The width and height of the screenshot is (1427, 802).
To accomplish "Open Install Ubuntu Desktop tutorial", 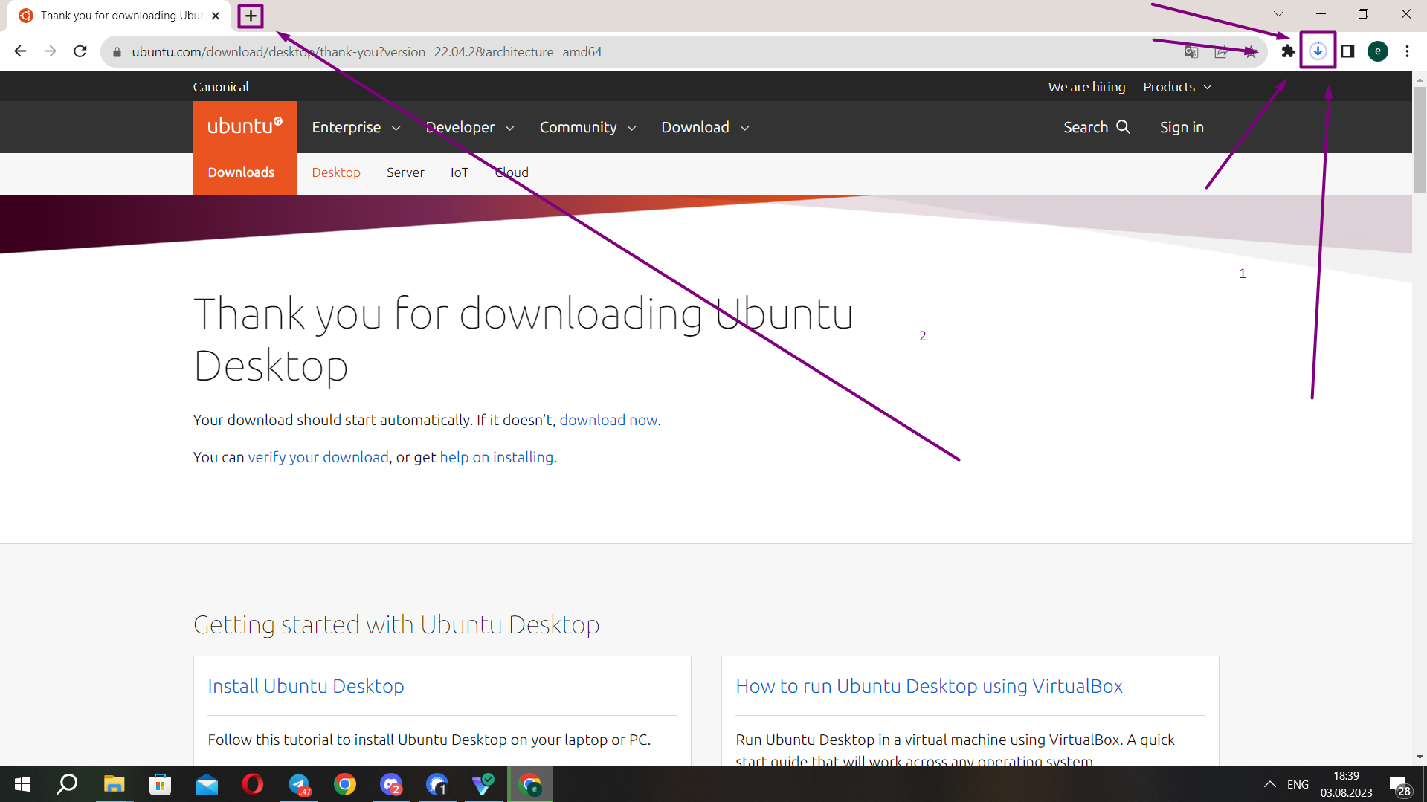I will (x=306, y=686).
